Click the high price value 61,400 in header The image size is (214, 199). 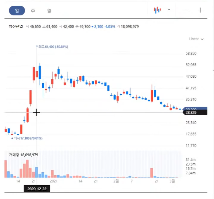(x=52, y=26)
